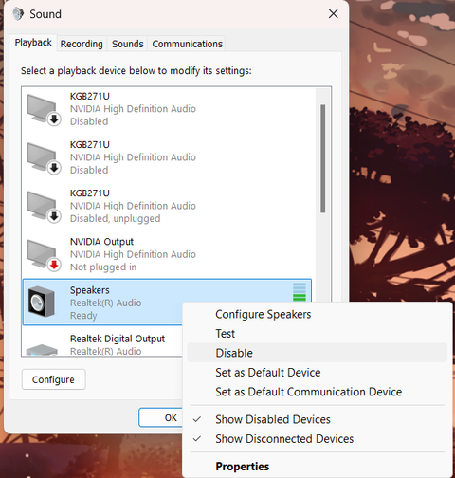This screenshot has width=455, height=478.
Task: Click the Sound dialog title icon
Action: point(18,14)
